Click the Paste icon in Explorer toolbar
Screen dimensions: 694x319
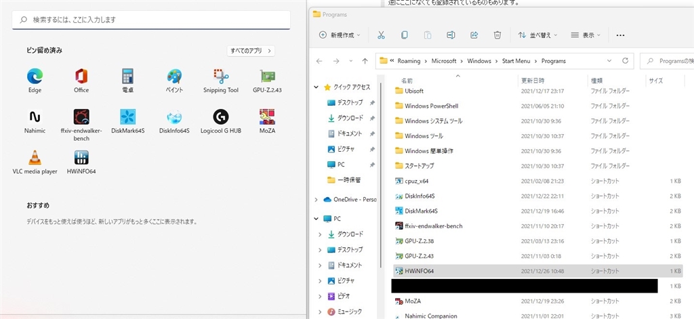point(428,35)
